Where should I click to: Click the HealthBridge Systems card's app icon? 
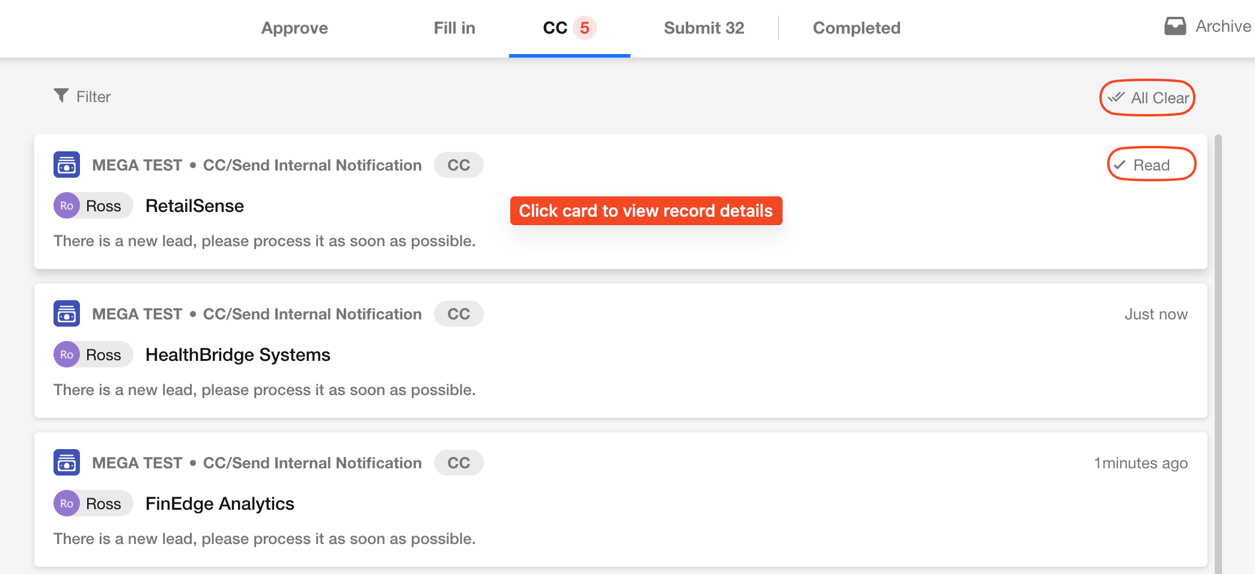[x=67, y=313]
